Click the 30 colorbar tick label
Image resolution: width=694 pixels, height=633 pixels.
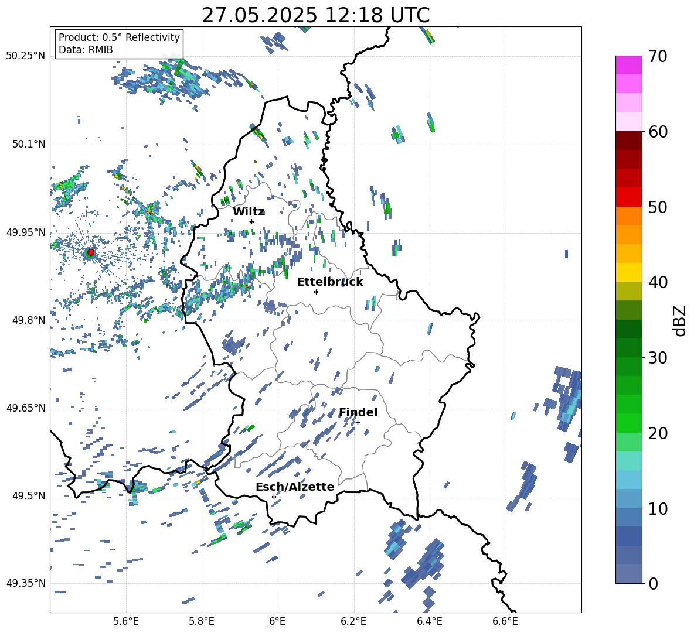[x=658, y=358]
